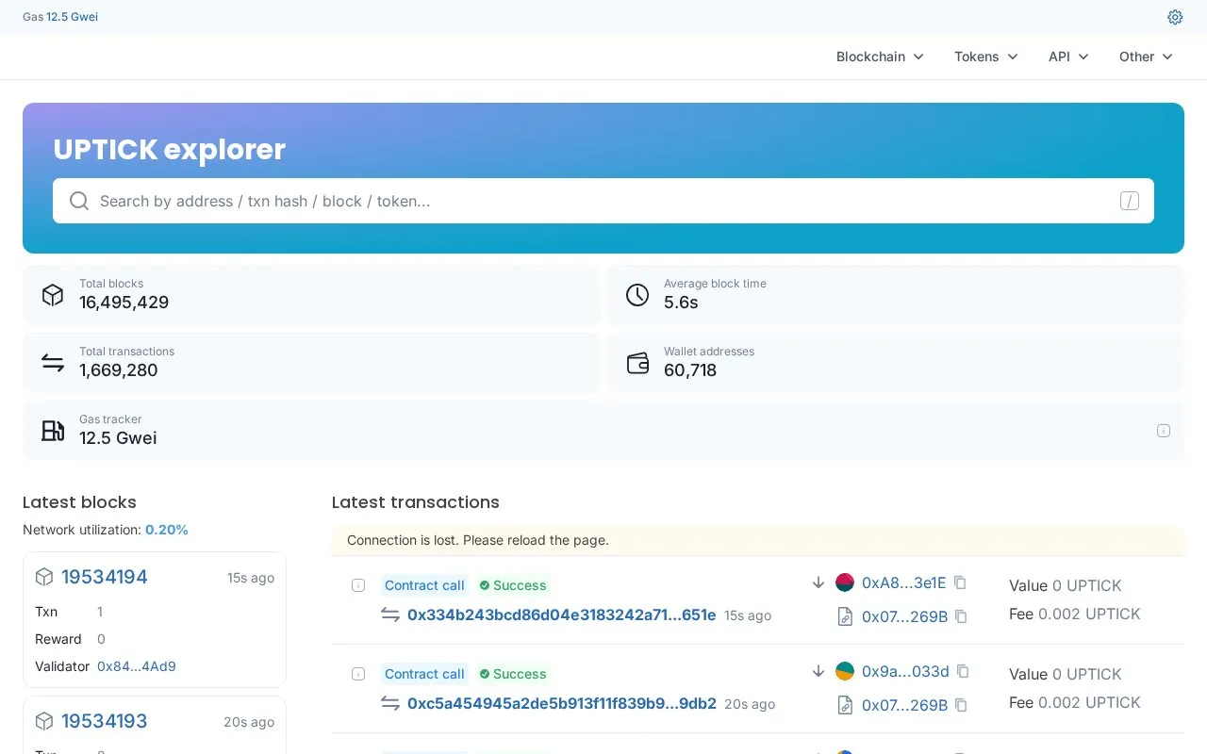The width and height of the screenshot is (1207, 754).
Task: Copy first transaction's 0x07...269B address
Action: coord(961,616)
